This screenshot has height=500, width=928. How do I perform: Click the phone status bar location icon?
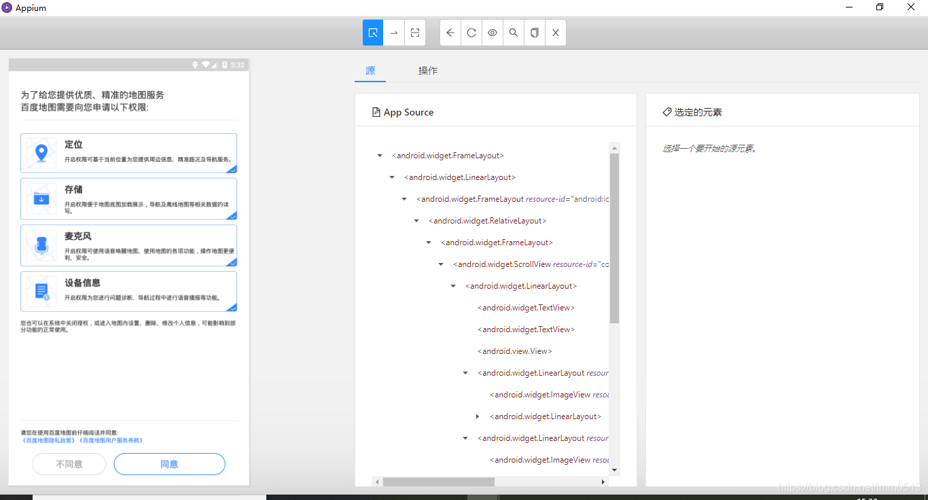point(195,65)
